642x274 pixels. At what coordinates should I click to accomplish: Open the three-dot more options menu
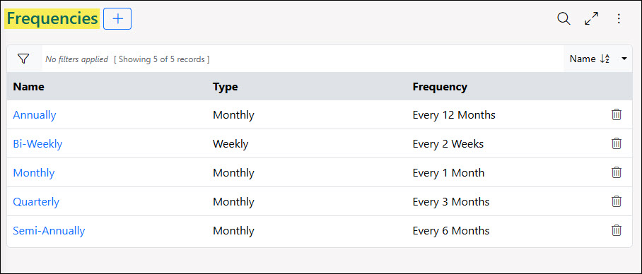[619, 19]
